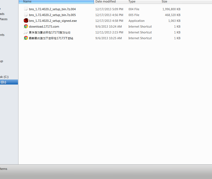Click the 1,996,800 KB size cell
This screenshot has height=179, width=212.
[171, 9]
